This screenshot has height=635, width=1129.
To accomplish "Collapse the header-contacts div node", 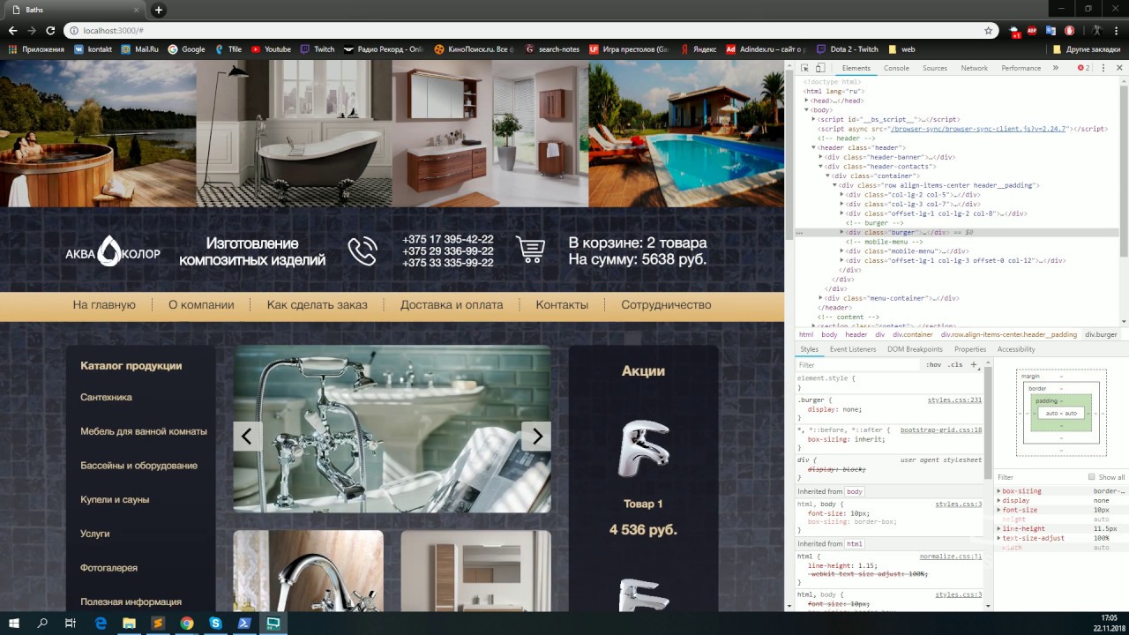I will pos(820,166).
